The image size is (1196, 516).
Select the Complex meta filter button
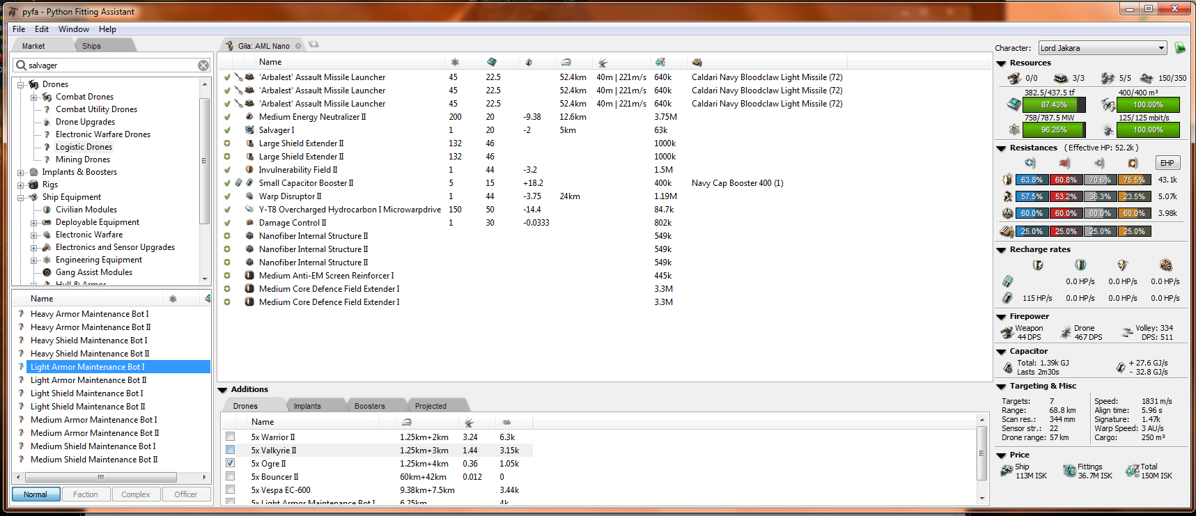pos(136,494)
